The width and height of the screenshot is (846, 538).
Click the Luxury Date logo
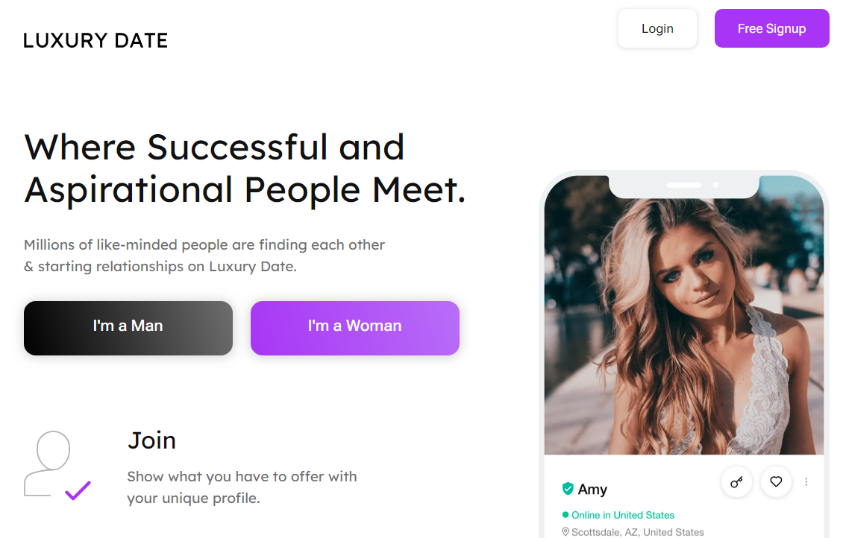[x=95, y=40]
